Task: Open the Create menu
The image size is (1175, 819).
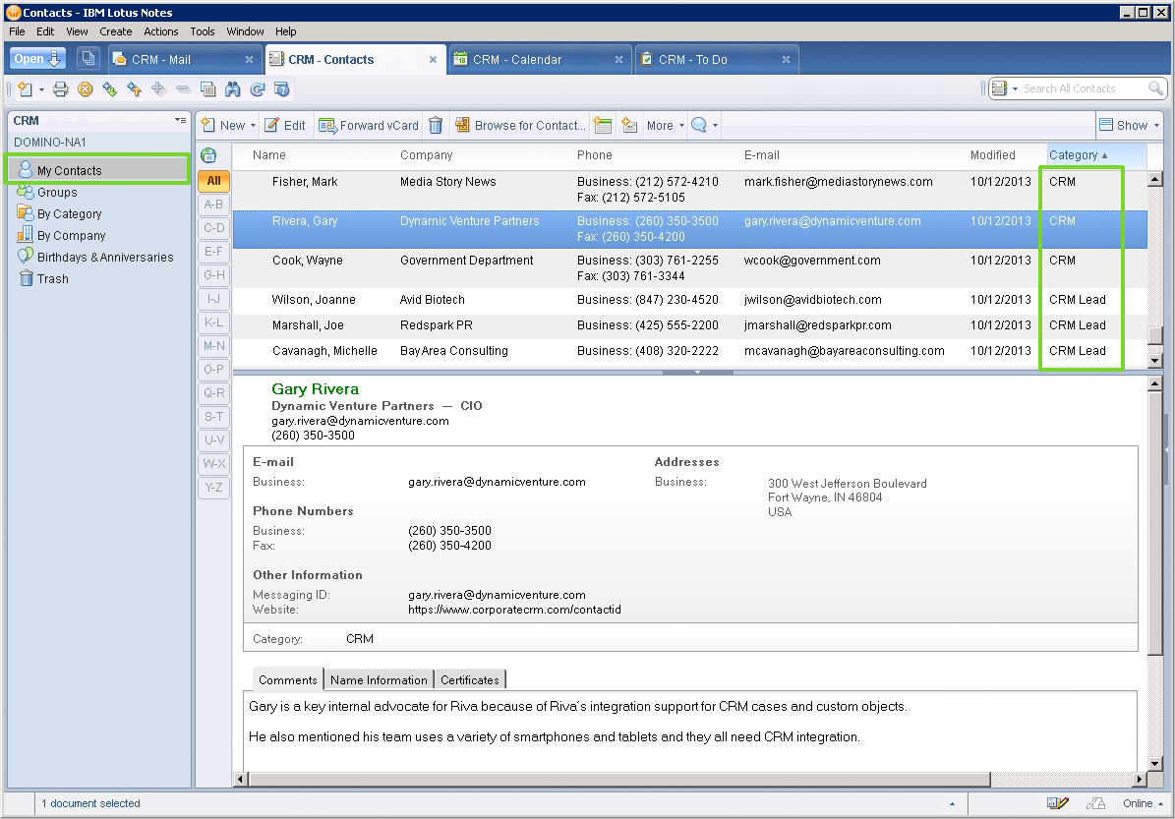Action: coord(115,30)
